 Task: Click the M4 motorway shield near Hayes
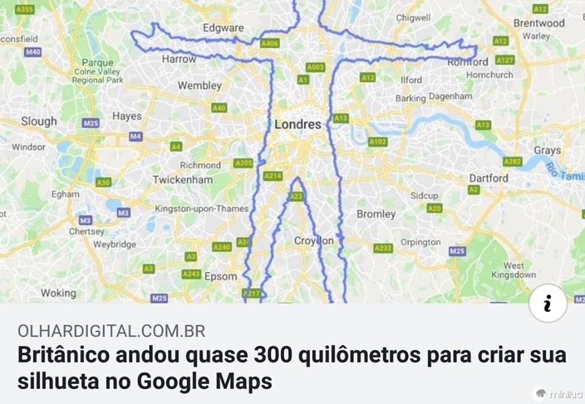click(136, 136)
